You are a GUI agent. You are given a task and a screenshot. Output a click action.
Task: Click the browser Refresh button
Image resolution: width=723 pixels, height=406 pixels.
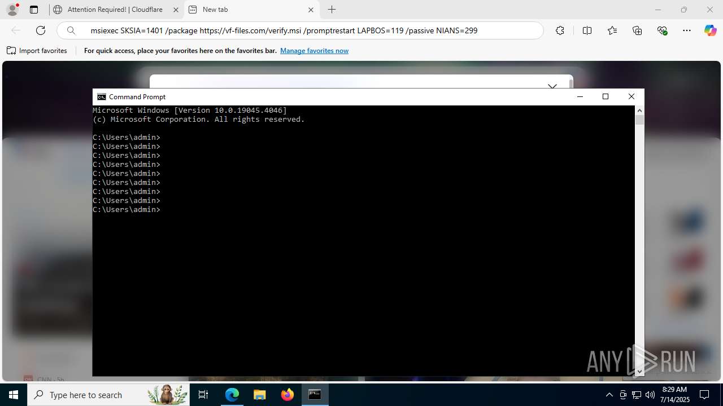[41, 30]
